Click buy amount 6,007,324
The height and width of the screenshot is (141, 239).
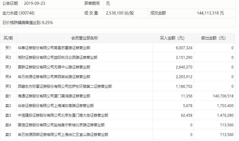184,48
